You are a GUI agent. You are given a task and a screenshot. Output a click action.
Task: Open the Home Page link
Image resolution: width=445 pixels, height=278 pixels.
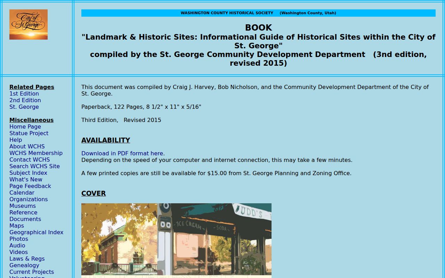[x=25, y=126]
